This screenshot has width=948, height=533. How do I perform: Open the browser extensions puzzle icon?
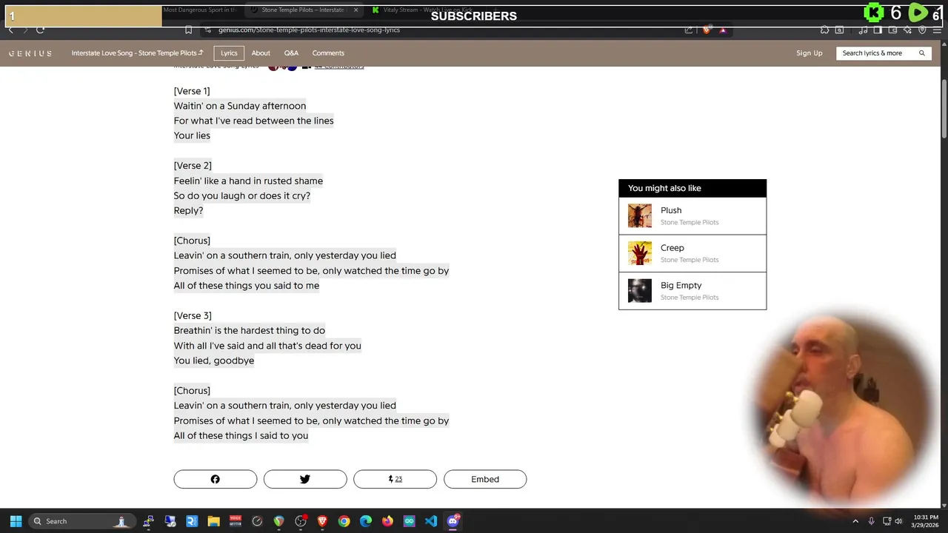tap(824, 30)
